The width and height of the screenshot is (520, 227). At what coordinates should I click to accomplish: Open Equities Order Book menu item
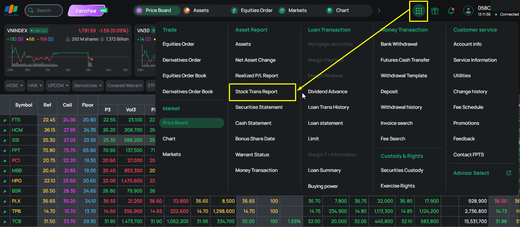pyautogui.click(x=184, y=76)
